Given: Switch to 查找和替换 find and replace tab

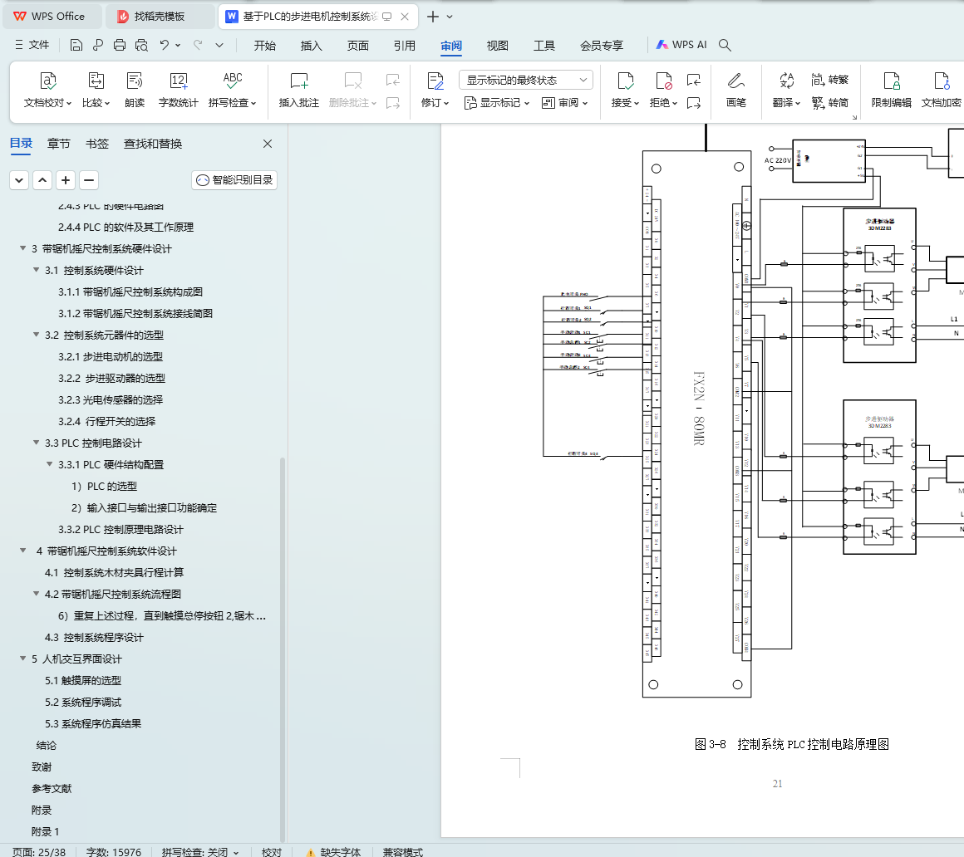Looking at the screenshot, I should pos(152,144).
